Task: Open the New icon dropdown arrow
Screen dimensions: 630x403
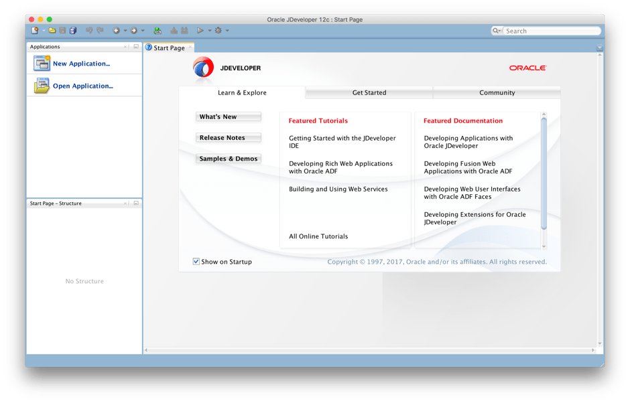Action: (x=43, y=31)
